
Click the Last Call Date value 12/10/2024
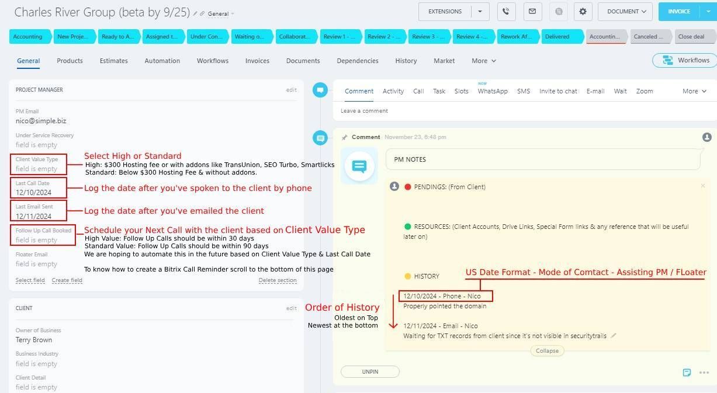coord(33,192)
